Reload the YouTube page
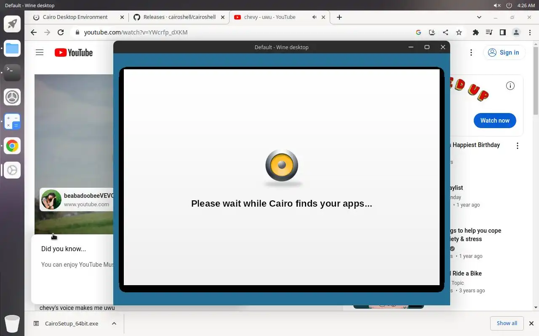This screenshot has height=336, width=539. click(61, 32)
